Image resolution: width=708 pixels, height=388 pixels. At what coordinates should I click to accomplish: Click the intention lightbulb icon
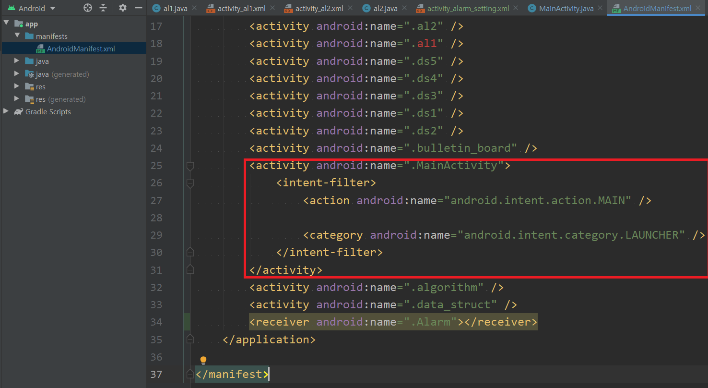point(203,360)
